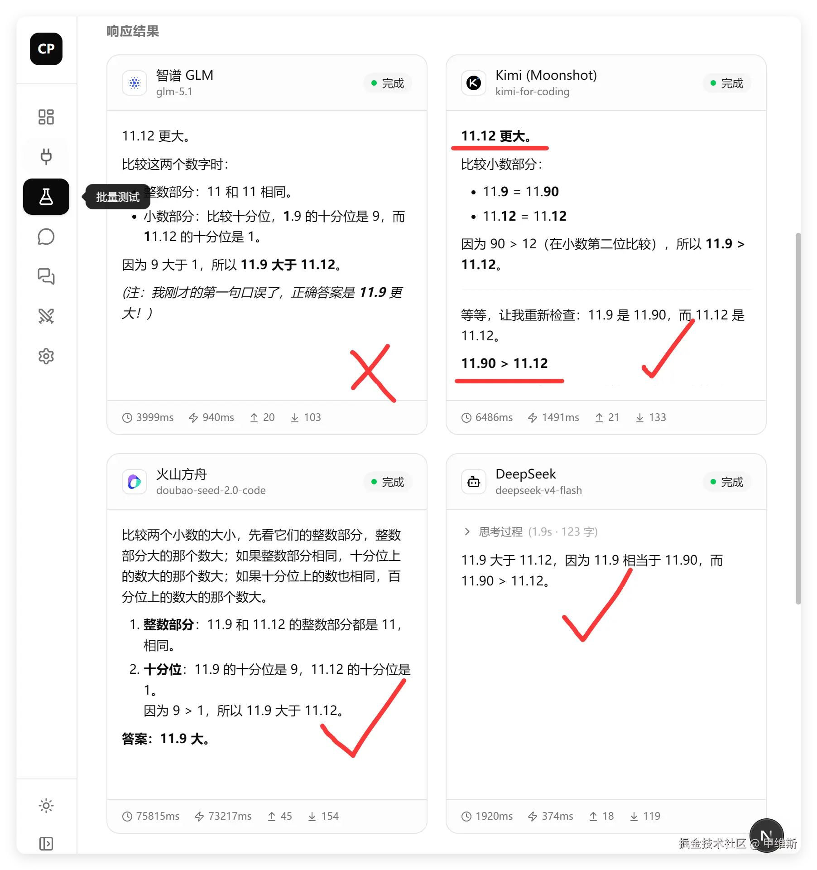Click 完成 status badge on 火山方舟 card
The height and width of the screenshot is (870, 817).
click(388, 482)
